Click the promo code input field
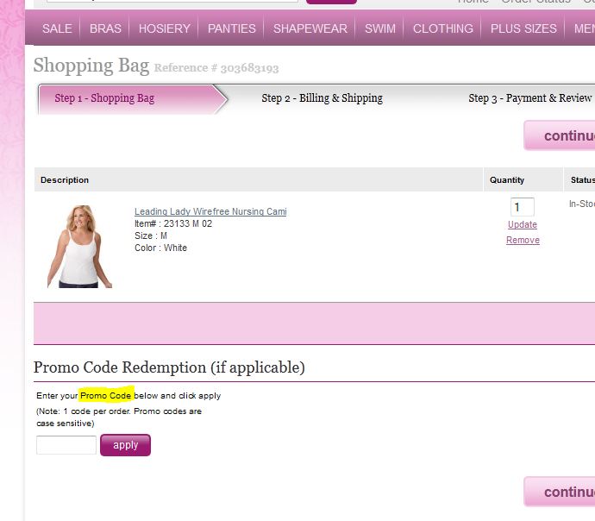The height and width of the screenshot is (521, 595). 66,445
